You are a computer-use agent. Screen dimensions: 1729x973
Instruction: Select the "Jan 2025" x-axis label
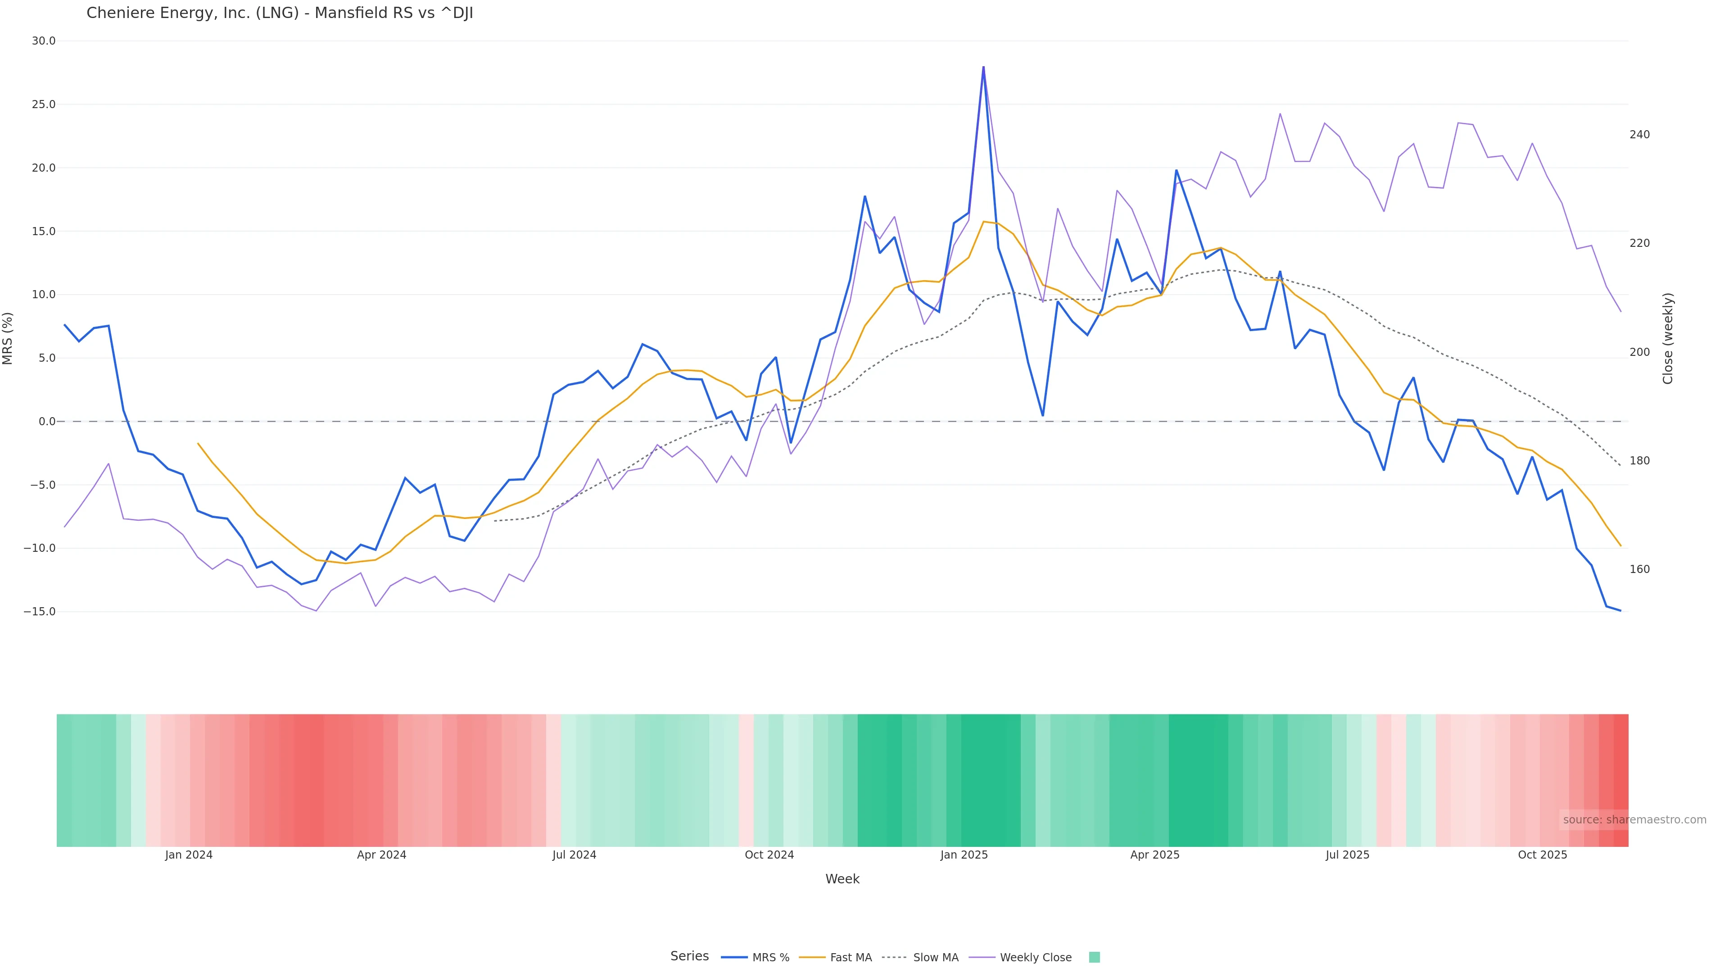[964, 855]
